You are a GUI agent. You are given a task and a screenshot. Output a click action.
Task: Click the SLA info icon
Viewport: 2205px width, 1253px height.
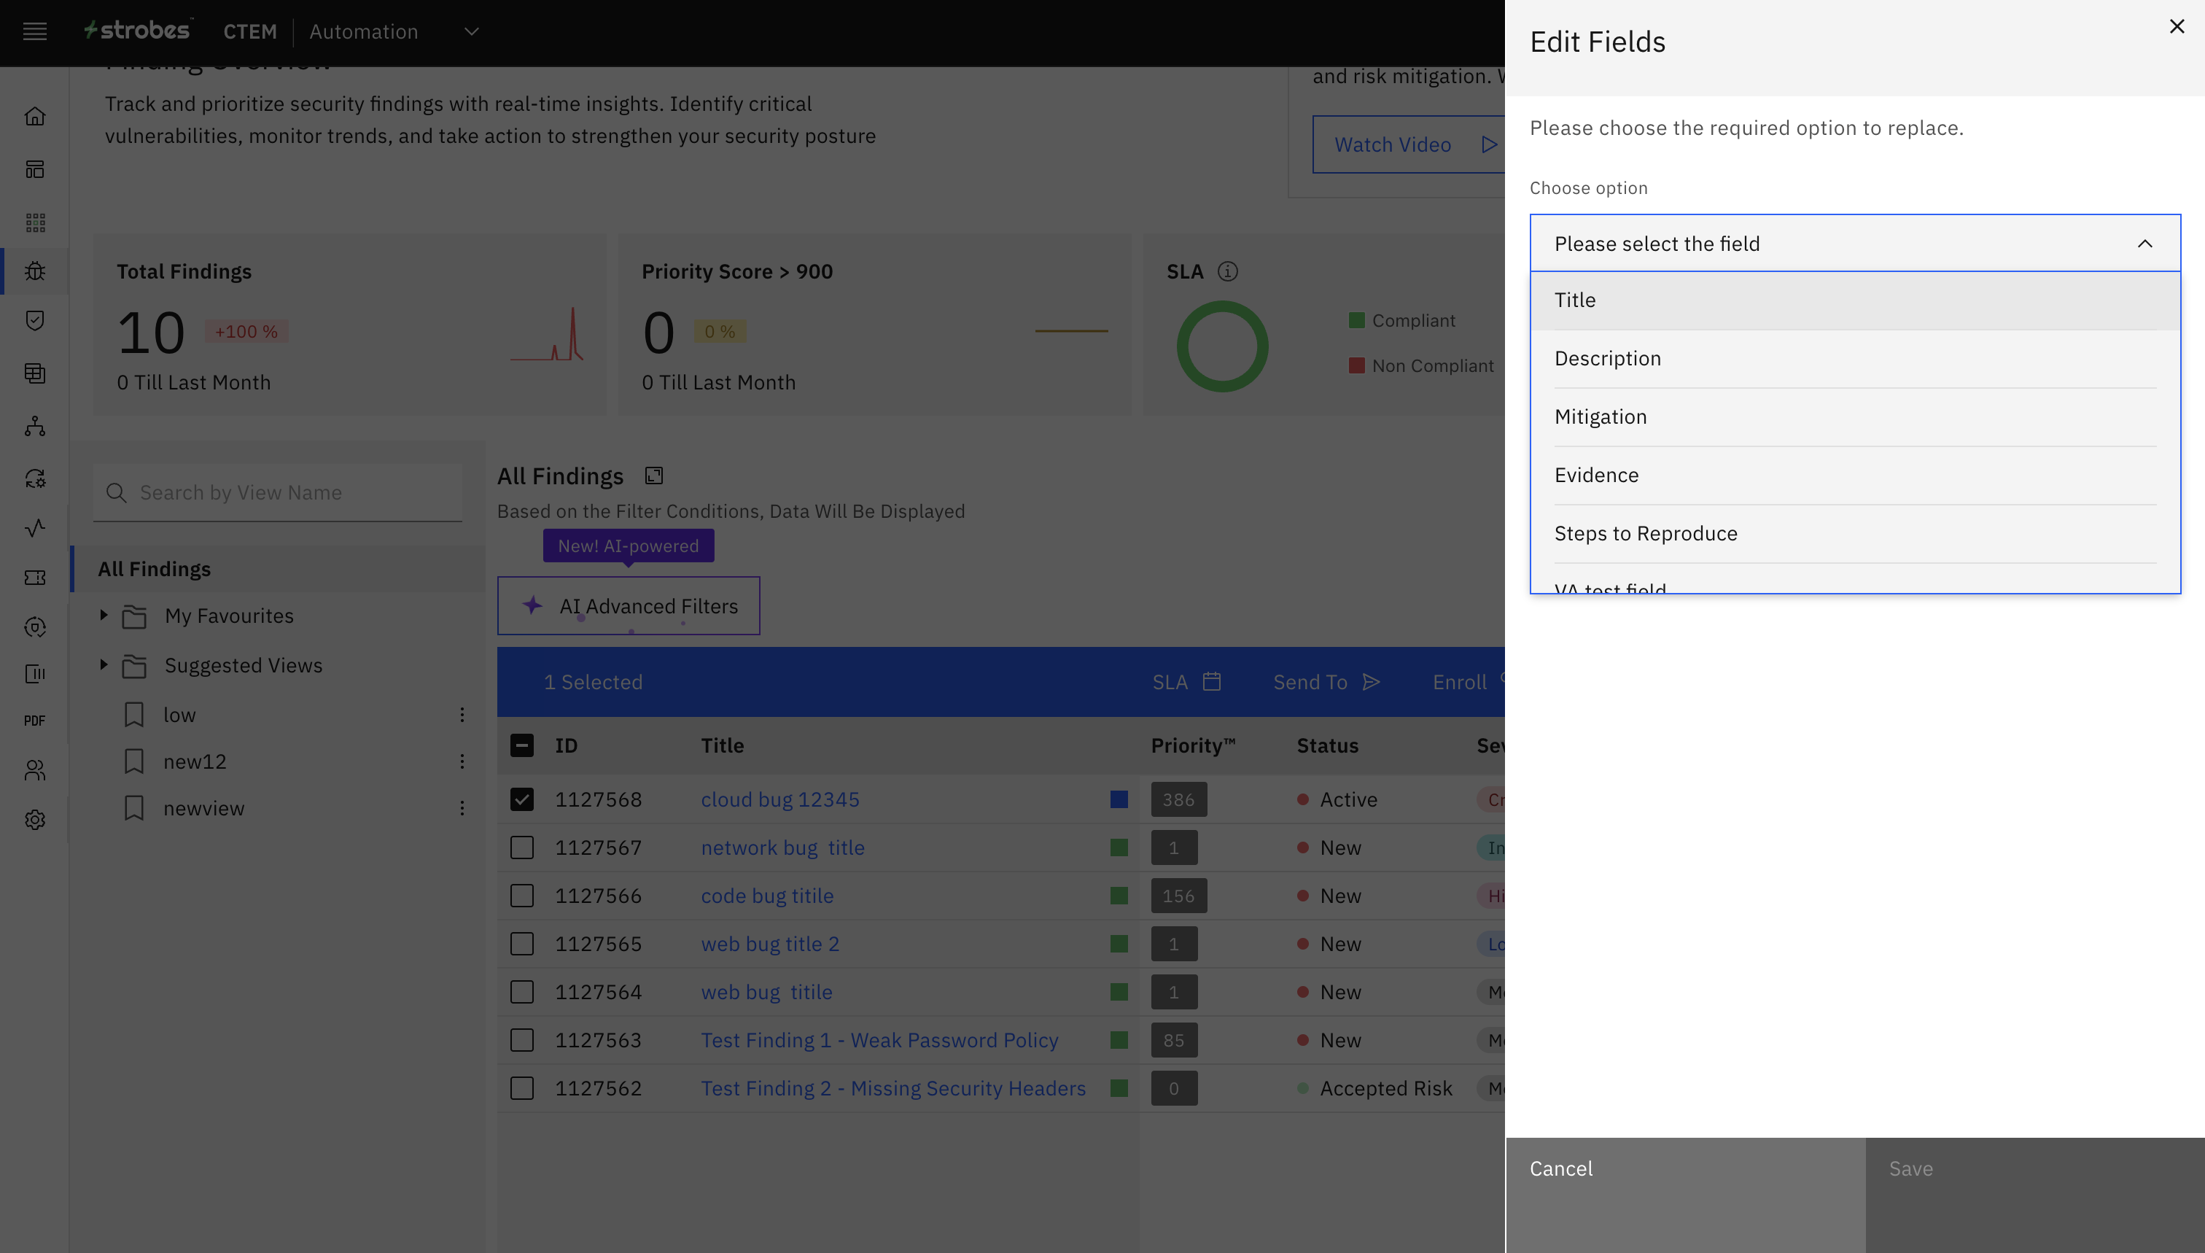point(1228,272)
